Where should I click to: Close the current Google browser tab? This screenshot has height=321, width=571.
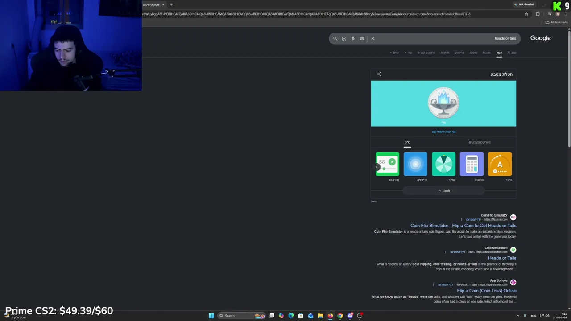click(163, 4)
